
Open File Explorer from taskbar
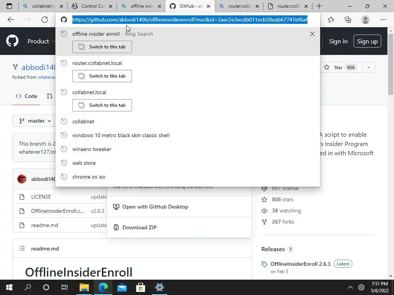[x=84, y=287]
